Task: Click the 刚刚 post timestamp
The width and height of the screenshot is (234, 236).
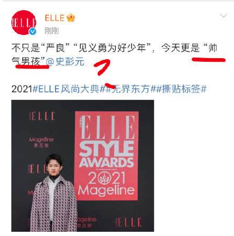Action: [x=51, y=31]
